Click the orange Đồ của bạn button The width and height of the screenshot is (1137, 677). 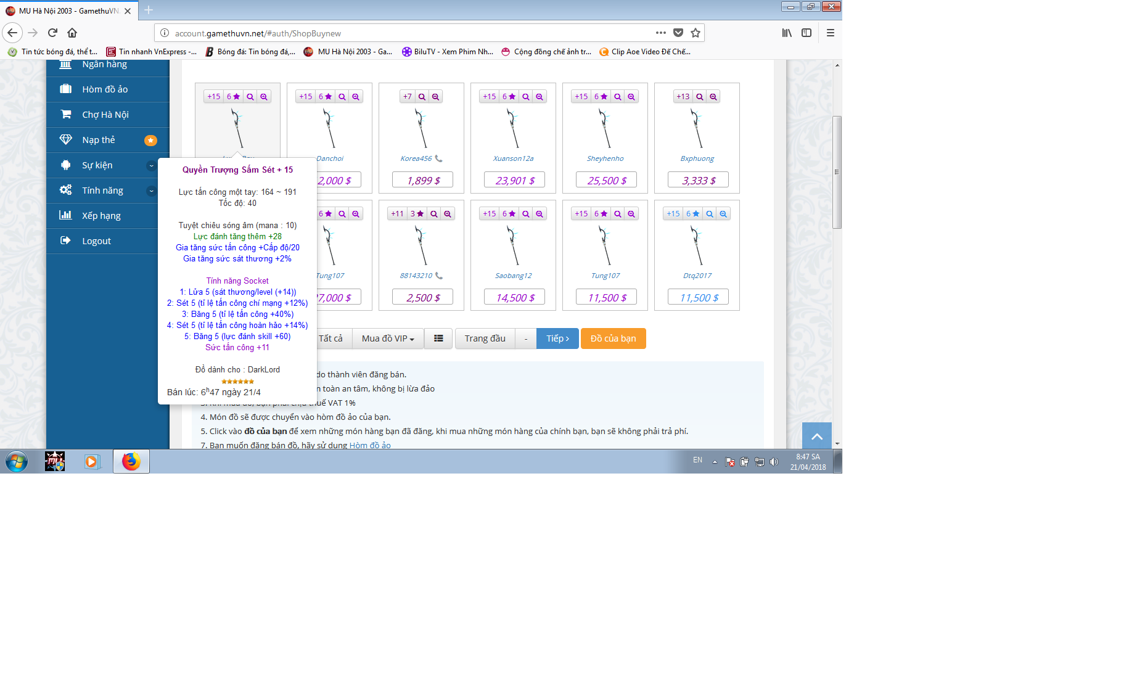pyautogui.click(x=613, y=339)
